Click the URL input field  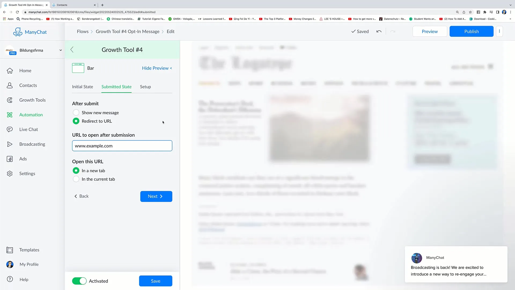(122, 146)
